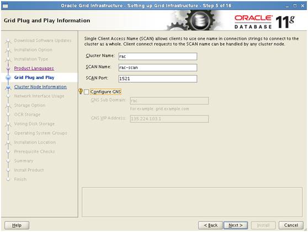The width and height of the screenshot is (308, 232).
Task: Click the Oracle Database 11g logo
Action: tap(264, 22)
